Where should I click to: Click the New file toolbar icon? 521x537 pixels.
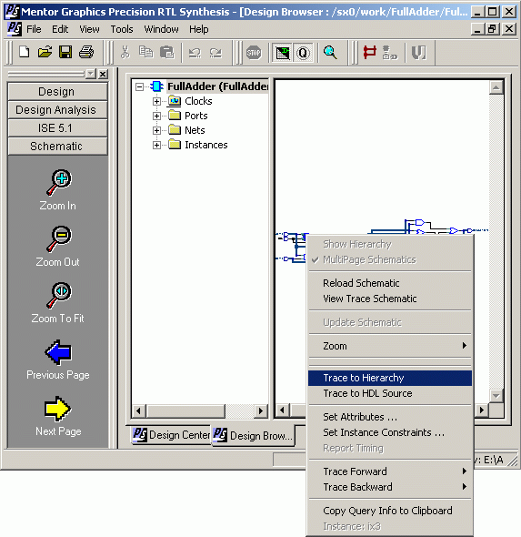[25, 53]
